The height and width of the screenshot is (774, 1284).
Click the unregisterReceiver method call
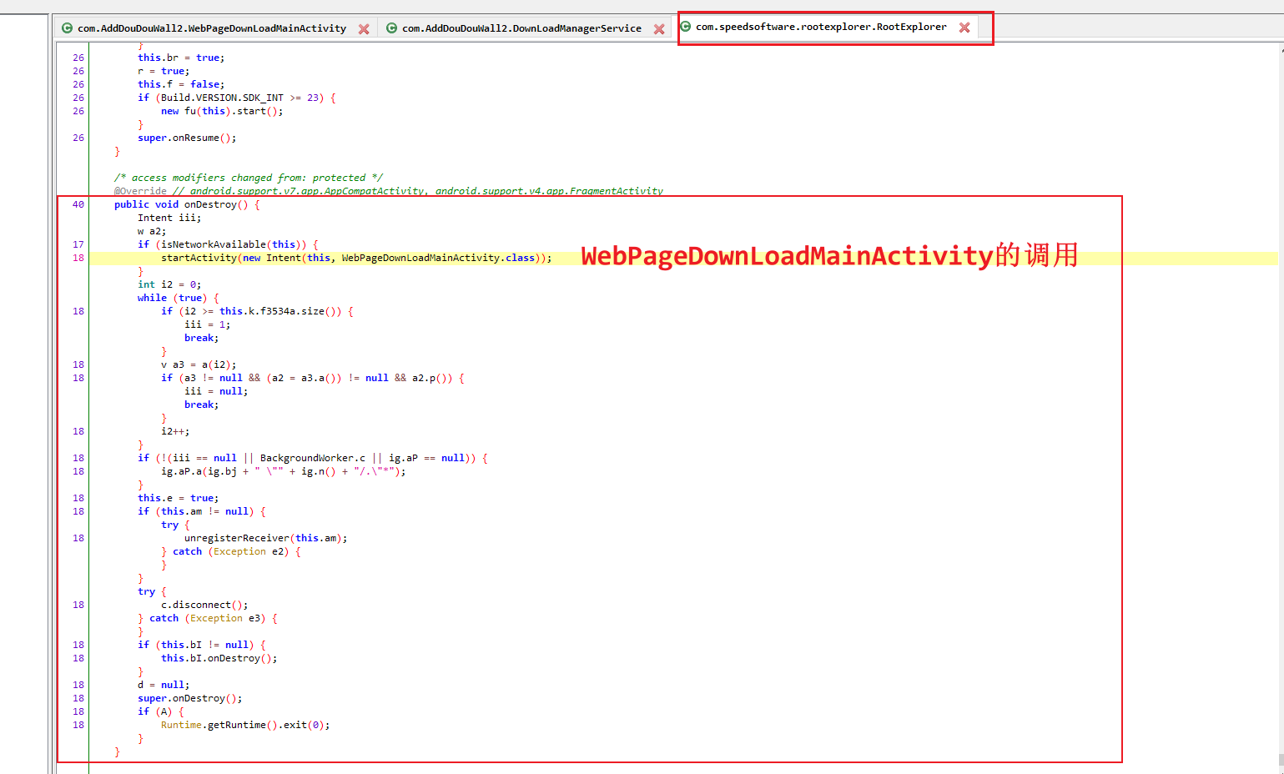(x=236, y=538)
